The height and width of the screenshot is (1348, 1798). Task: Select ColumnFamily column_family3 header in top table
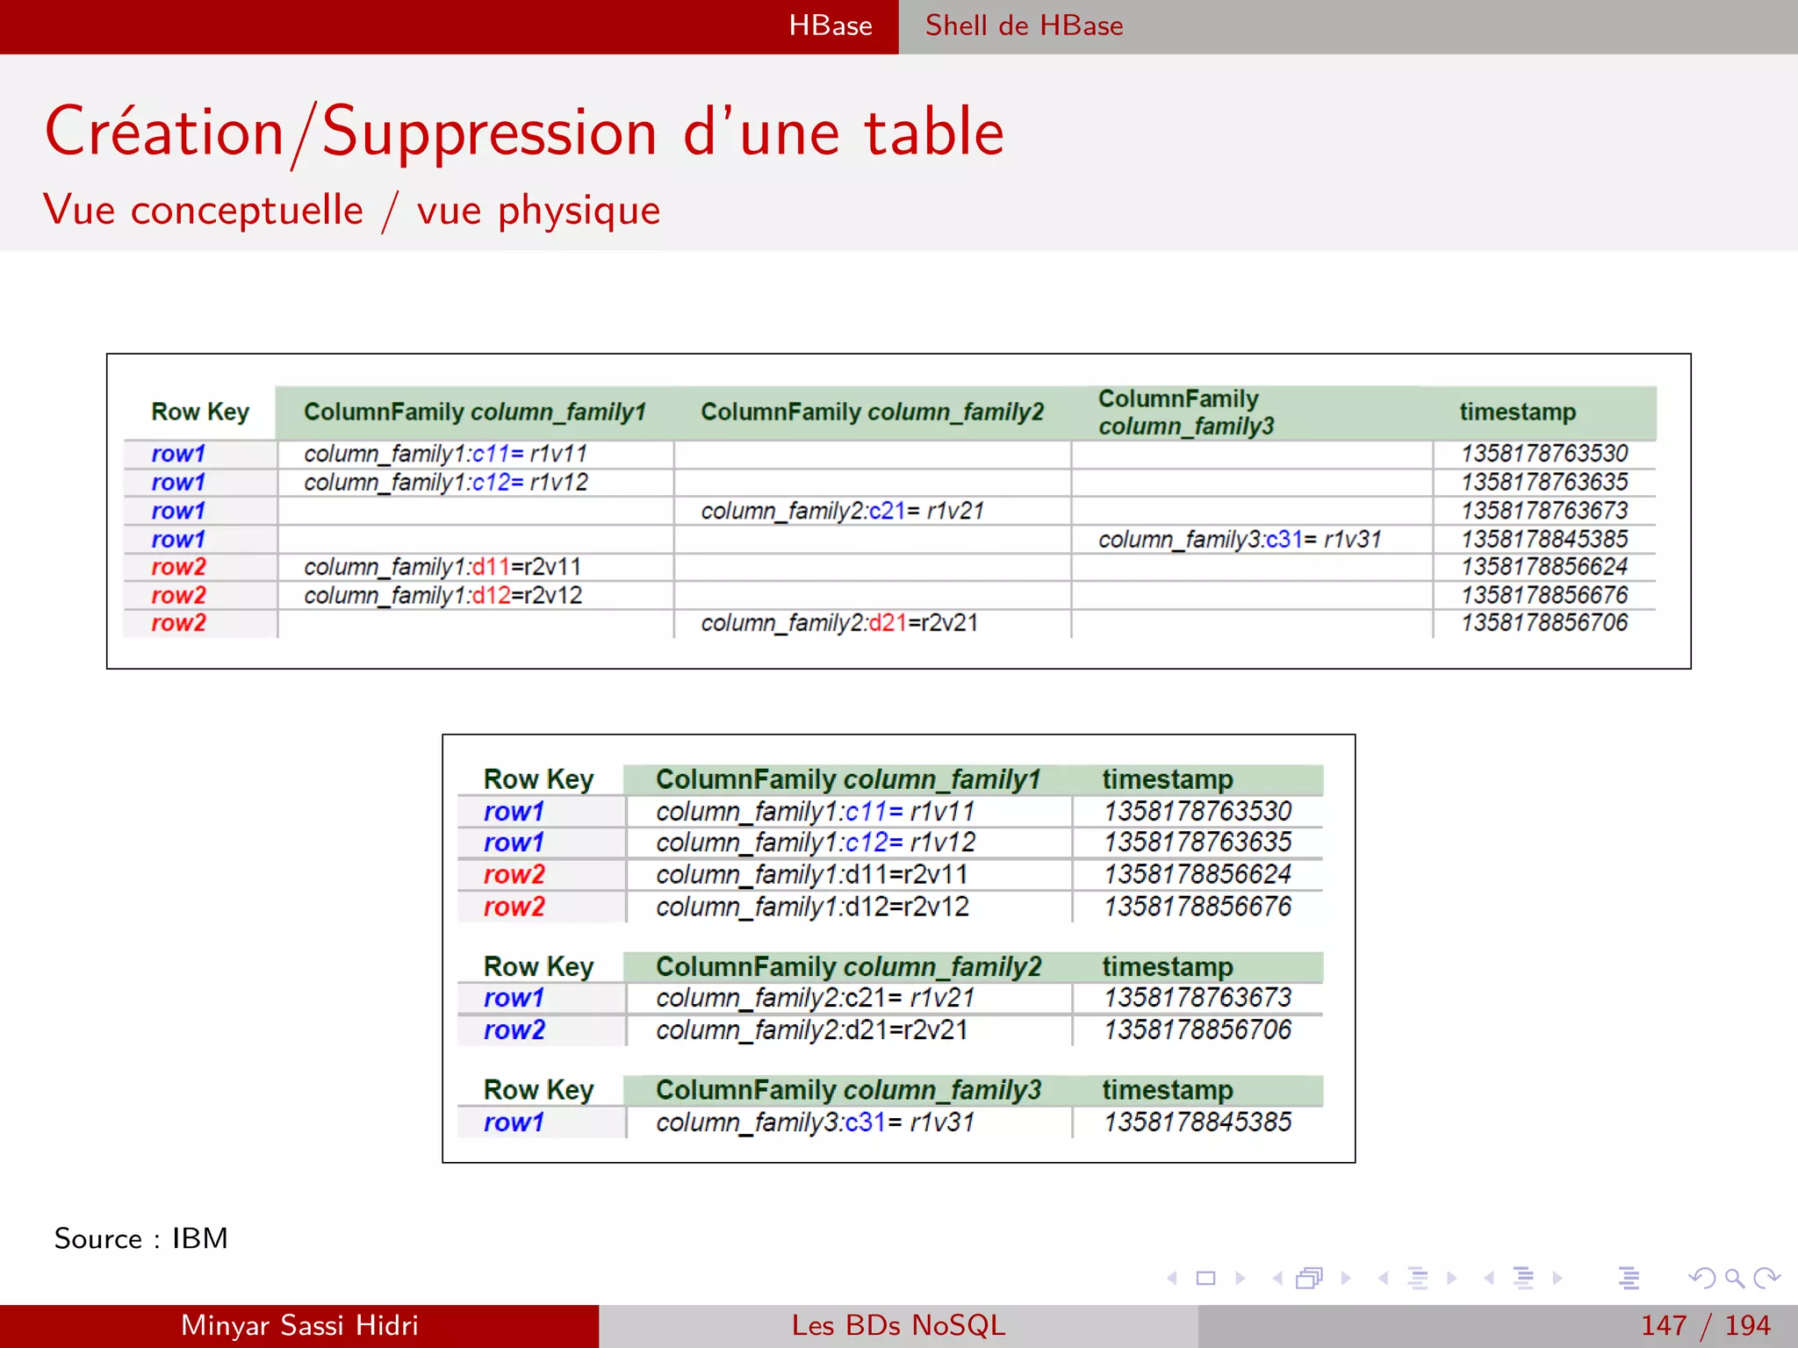[x=1187, y=412]
